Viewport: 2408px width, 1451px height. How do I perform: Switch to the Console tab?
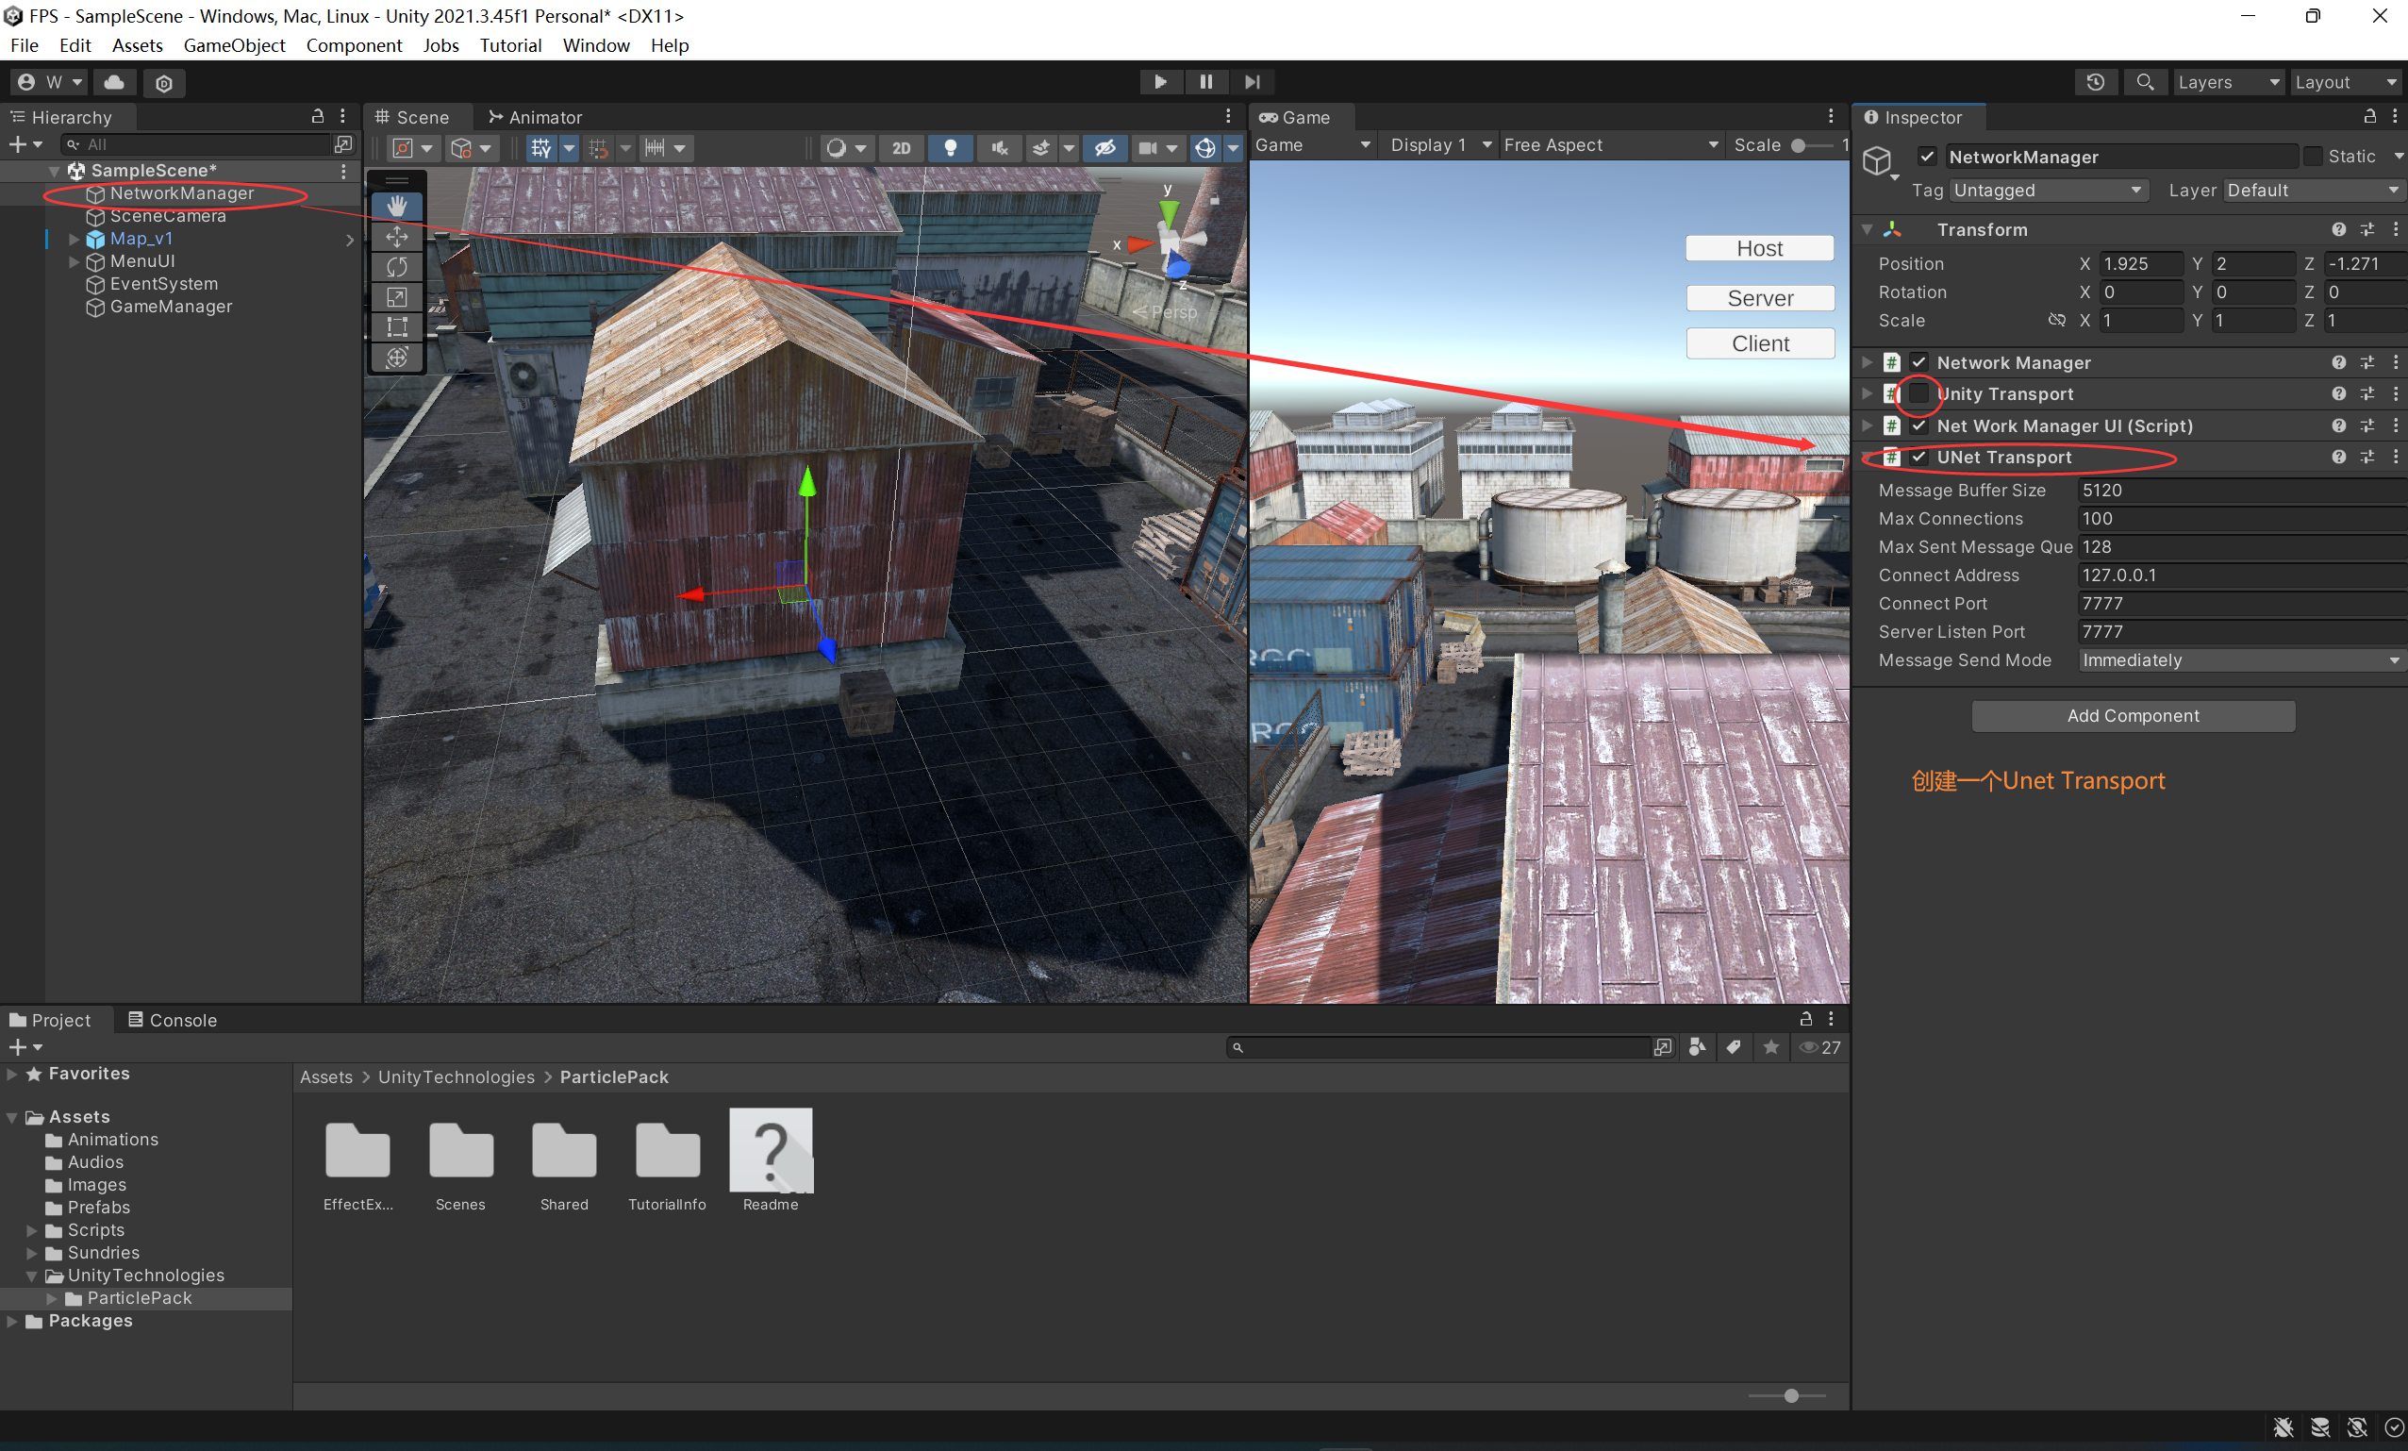(x=173, y=1020)
